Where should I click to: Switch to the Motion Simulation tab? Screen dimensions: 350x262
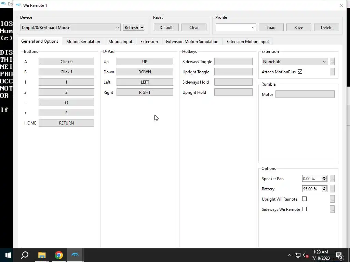(x=83, y=41)
